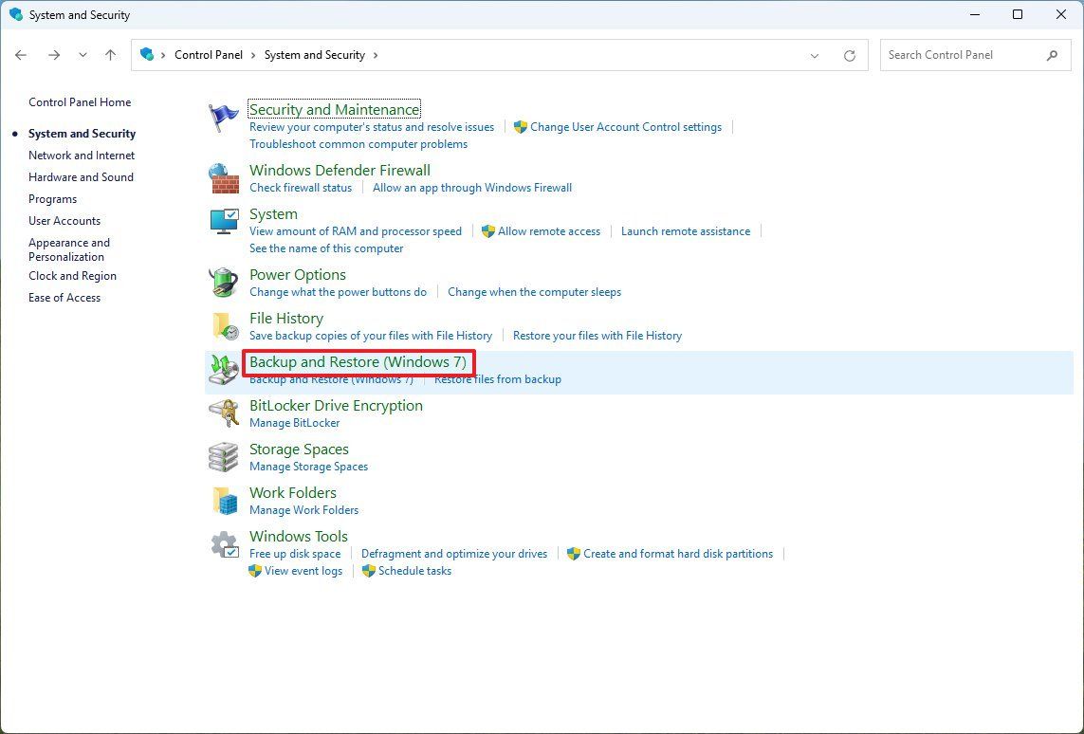Navigate back using the back arrow

[x=21, y=55]
